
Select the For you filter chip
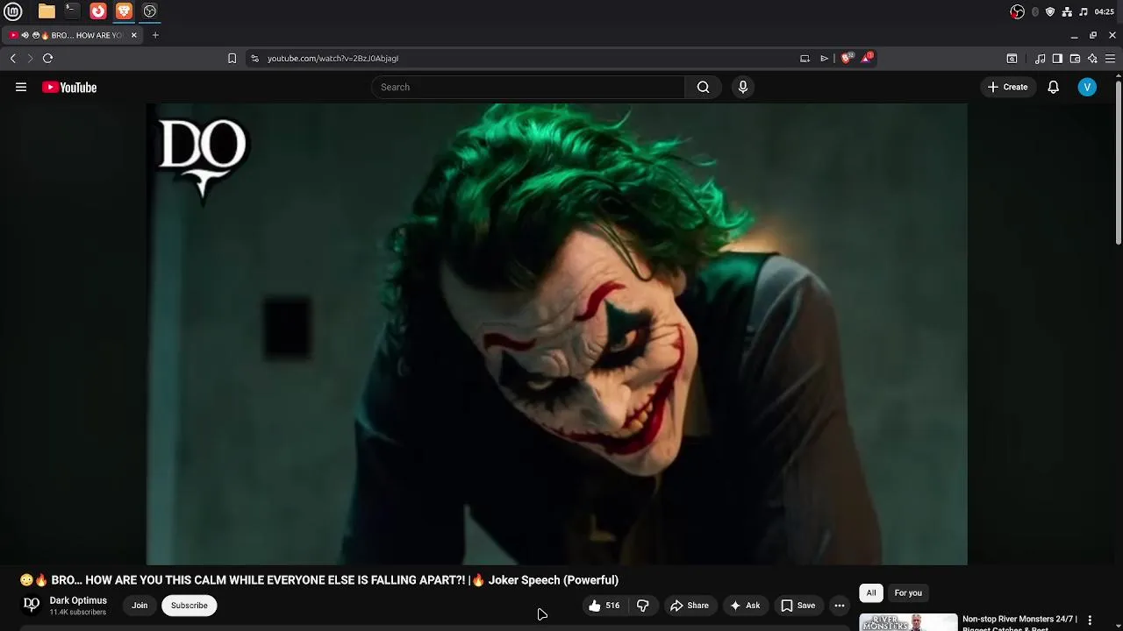click(x=908, y=593)
